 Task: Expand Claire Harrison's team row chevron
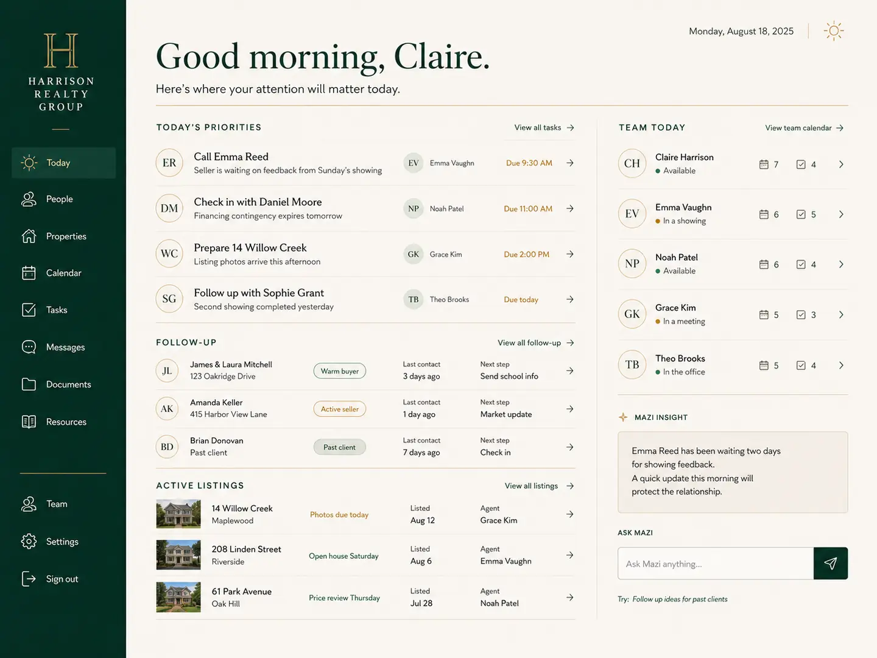(841, 164)
